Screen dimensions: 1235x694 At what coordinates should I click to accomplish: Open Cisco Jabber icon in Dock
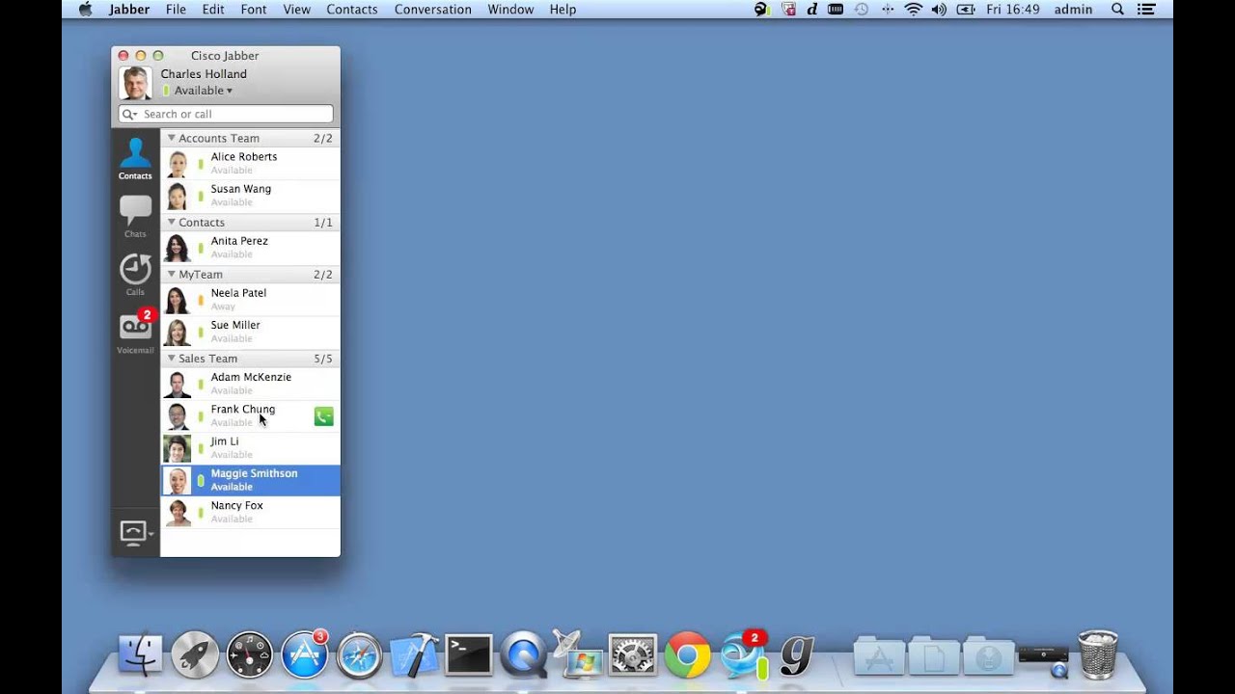click(x=743, y=654)
